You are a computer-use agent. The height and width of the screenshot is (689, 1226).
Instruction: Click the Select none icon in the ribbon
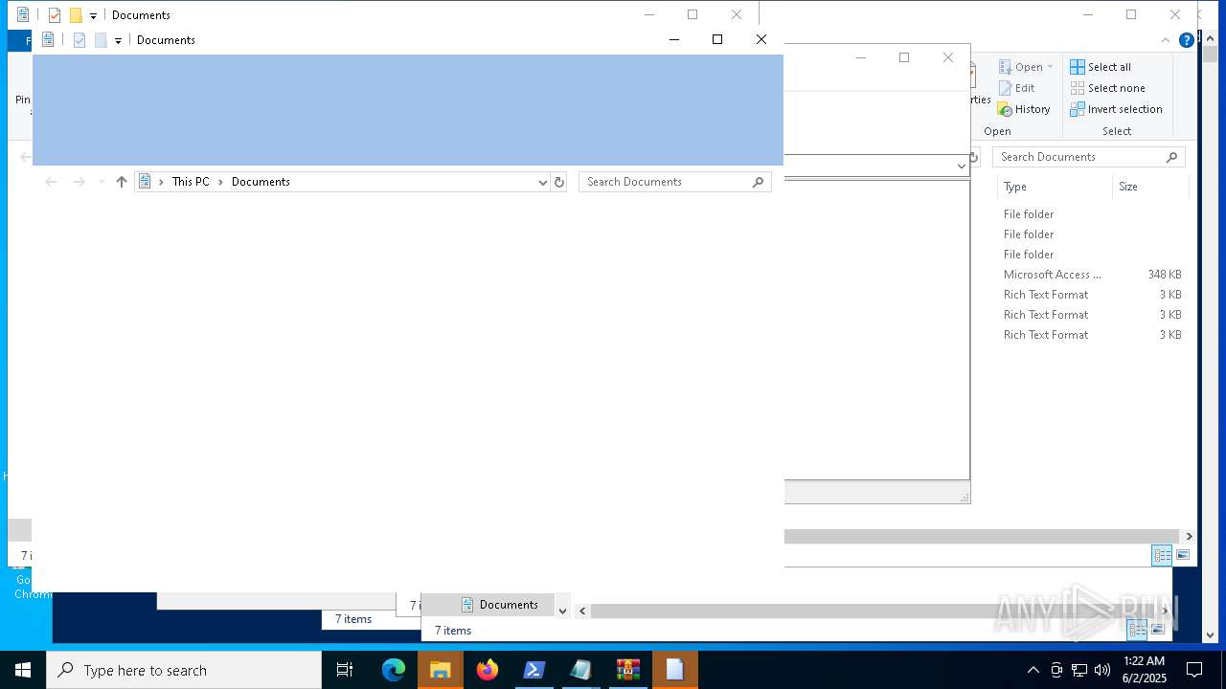coord(1078,88)
